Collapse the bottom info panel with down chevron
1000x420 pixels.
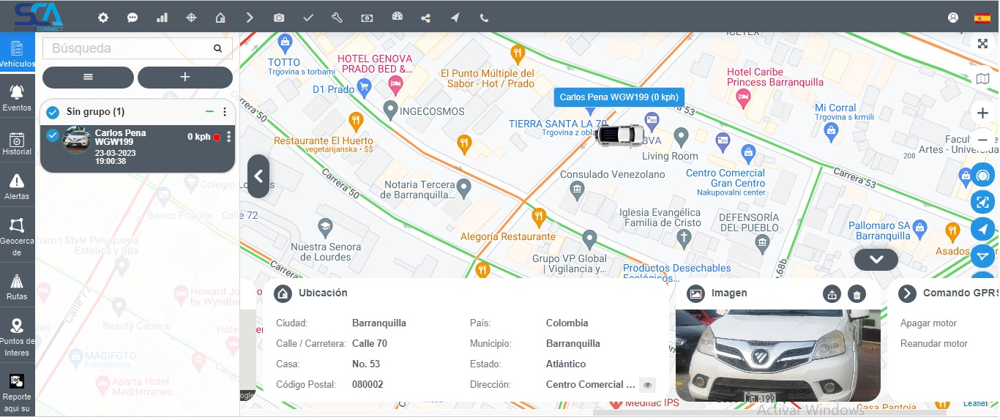point(876,259)
